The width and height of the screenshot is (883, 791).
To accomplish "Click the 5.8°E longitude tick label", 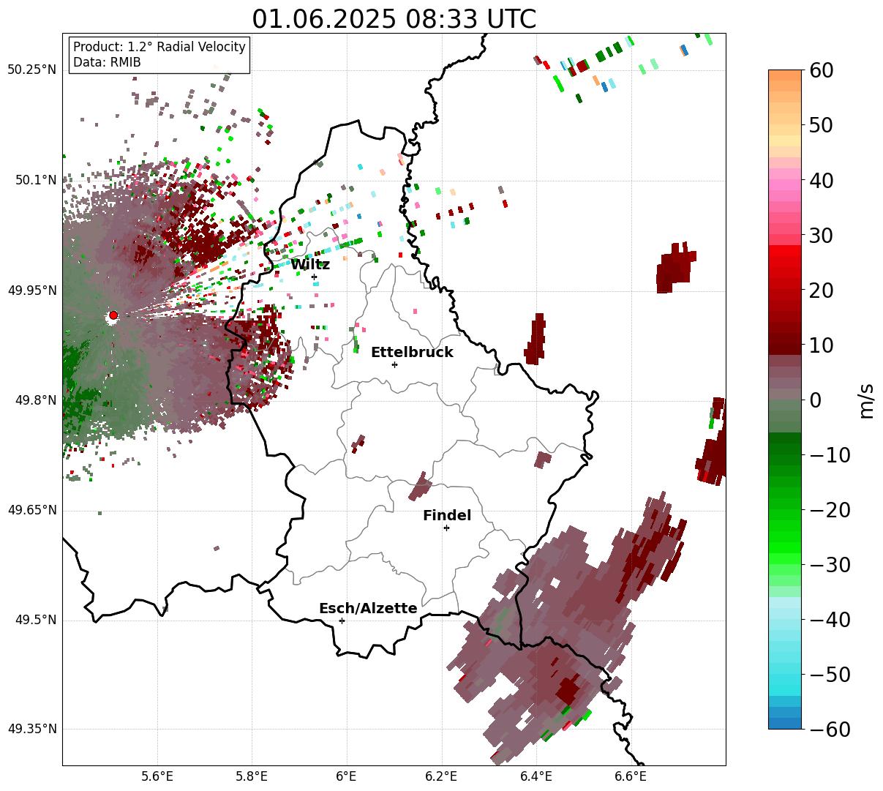I will pyautogui.click(x=252, y=777).
